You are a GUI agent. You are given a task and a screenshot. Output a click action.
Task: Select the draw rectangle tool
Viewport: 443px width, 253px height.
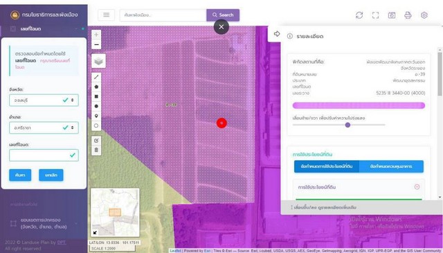[x=96, y=96]
